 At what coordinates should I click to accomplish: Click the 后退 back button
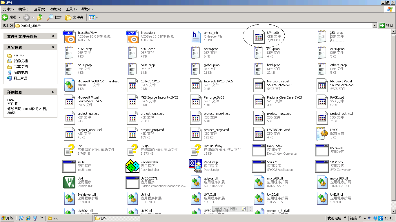point(9,17)
